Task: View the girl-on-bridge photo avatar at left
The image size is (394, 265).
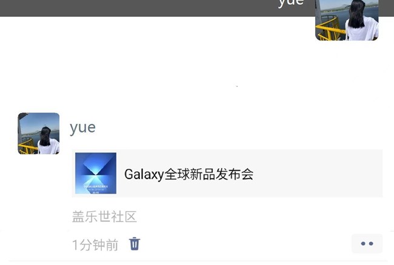Action: (x=39, y=133)
